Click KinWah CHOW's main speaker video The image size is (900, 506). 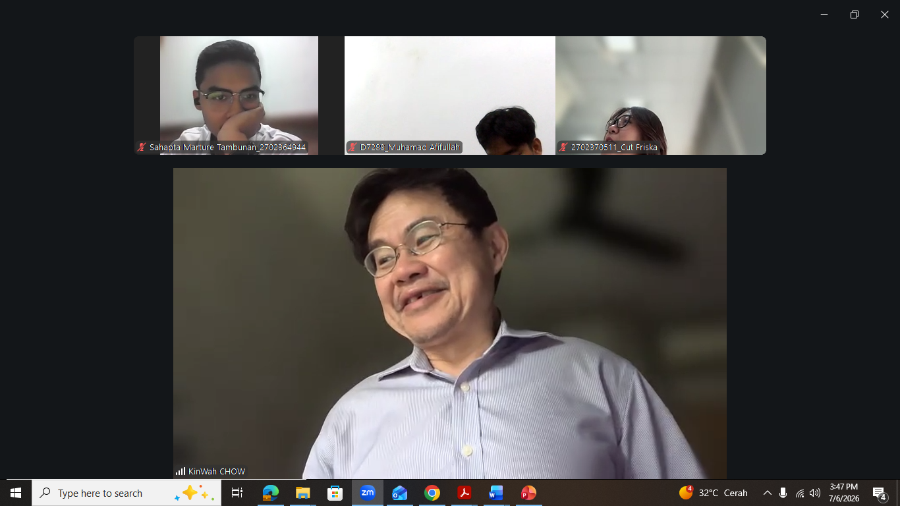[450, 323]
